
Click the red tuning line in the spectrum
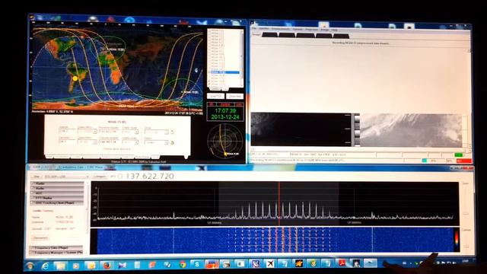tap(279, 203)
